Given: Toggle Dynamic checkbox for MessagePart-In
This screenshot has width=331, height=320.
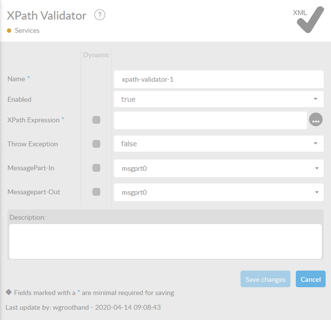Looking at the screenshot, I should pos(96,168).
